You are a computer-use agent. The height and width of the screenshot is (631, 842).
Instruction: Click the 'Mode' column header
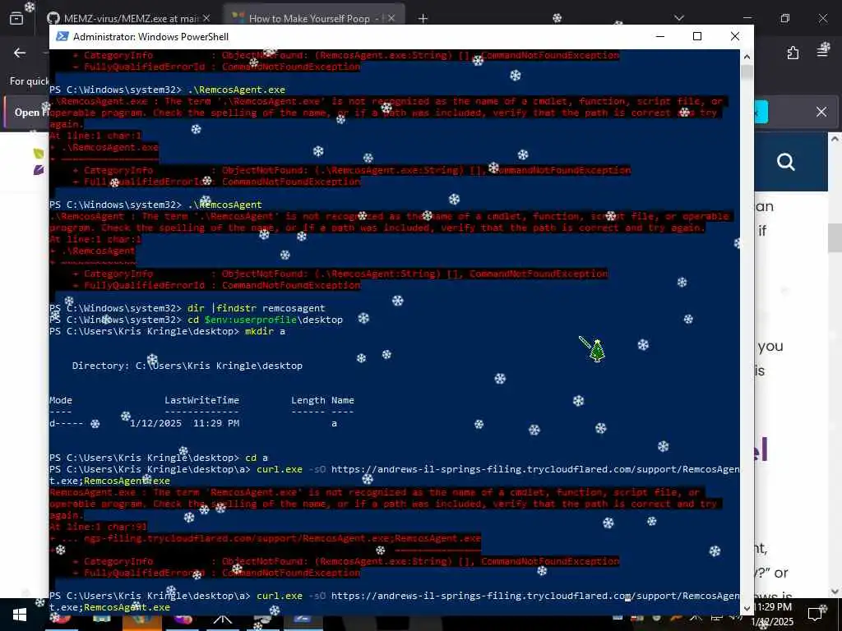point(61,400)
